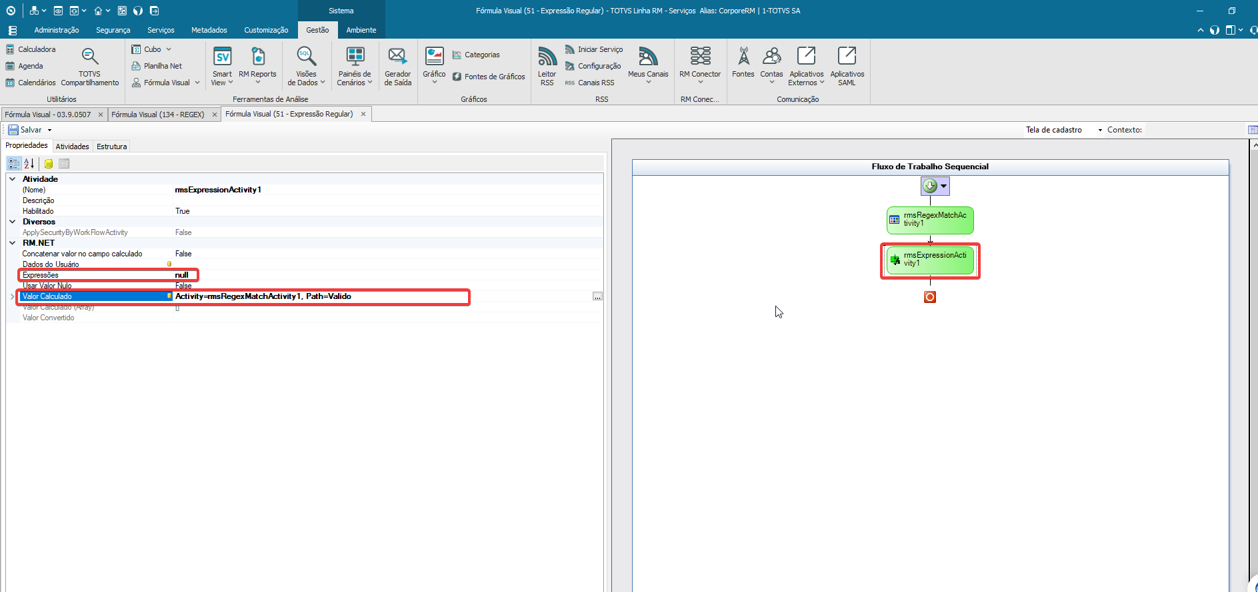Open Aplicativos SAML

[x=847, y=67]
